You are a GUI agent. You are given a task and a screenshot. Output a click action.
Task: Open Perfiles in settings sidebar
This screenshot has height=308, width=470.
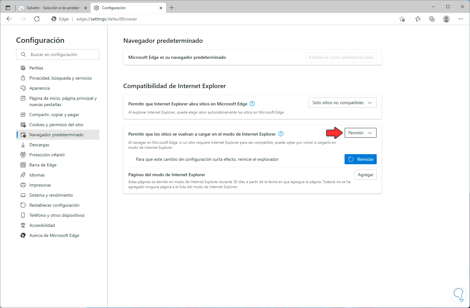click(x=36, y=68)
